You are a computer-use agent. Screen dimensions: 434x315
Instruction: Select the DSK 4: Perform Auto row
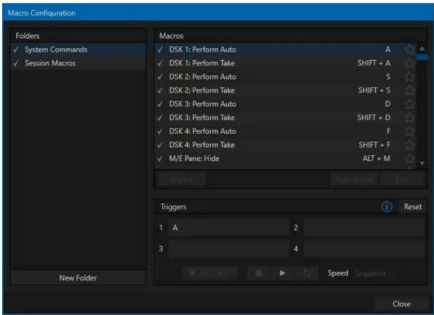click(x=285, y=131)
